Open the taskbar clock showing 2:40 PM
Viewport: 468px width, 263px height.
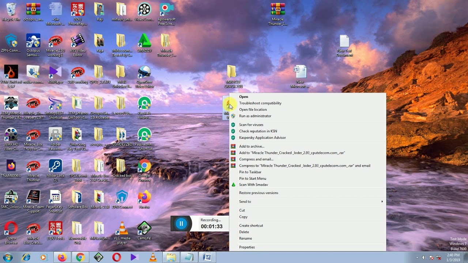(x=453, y=257)
